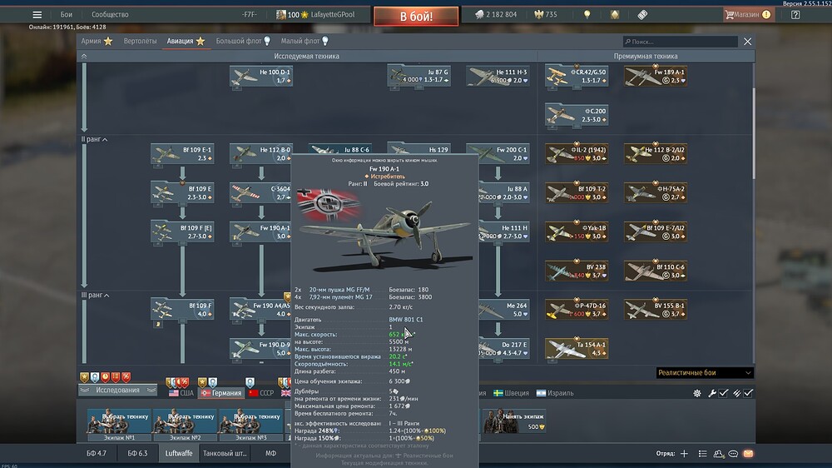This screenshot has height=468, width=832.
Task: Select the Yak-1B premium aircraft
Action: click(577, 232)
